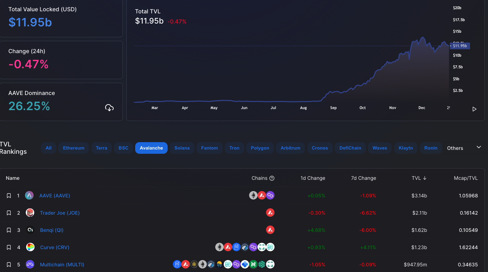Open the Curve (CRV) protocol link
This screenshot has height=272, width=488.
[x=55, y=247]
